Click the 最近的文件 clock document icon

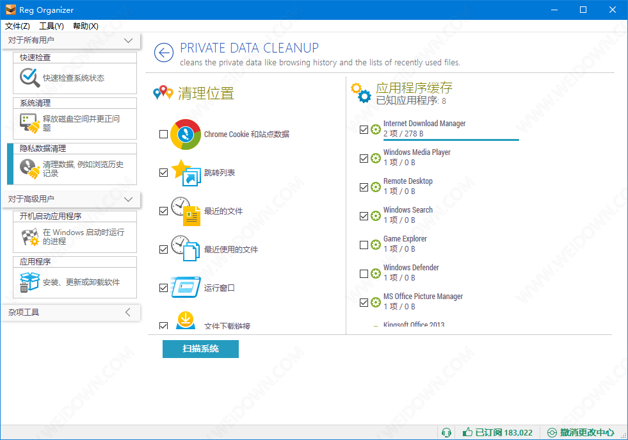coord(186,211)
